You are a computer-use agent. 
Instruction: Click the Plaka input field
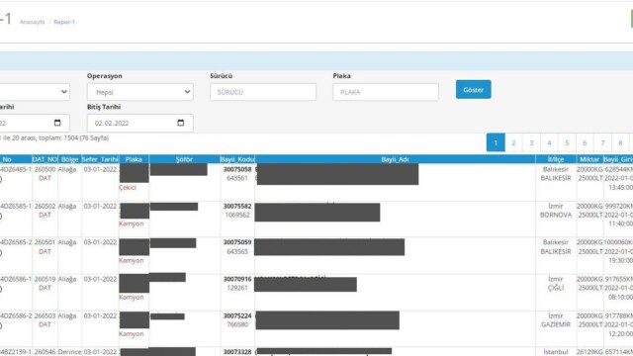point(386,92)
